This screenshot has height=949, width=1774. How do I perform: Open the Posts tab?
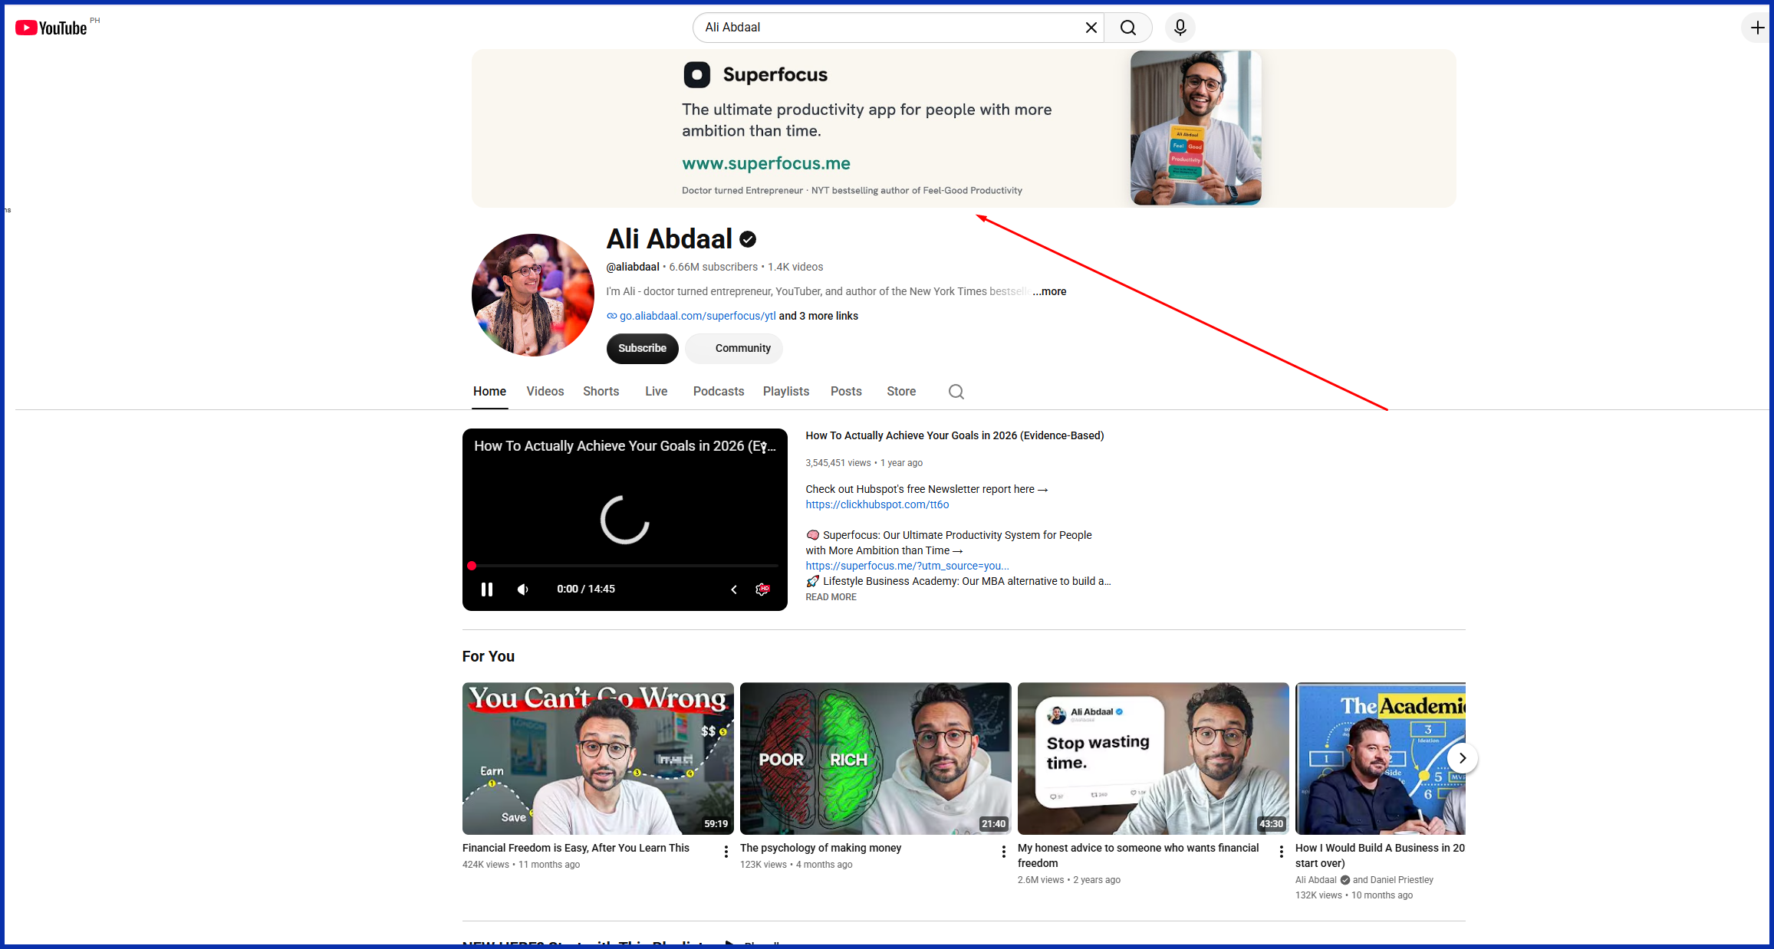[x=846, y=391]
